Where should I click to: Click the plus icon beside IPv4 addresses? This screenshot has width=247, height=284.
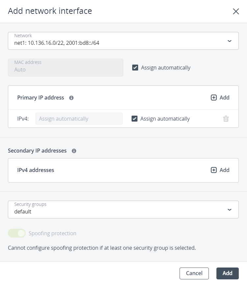click(x=214, y=170)
